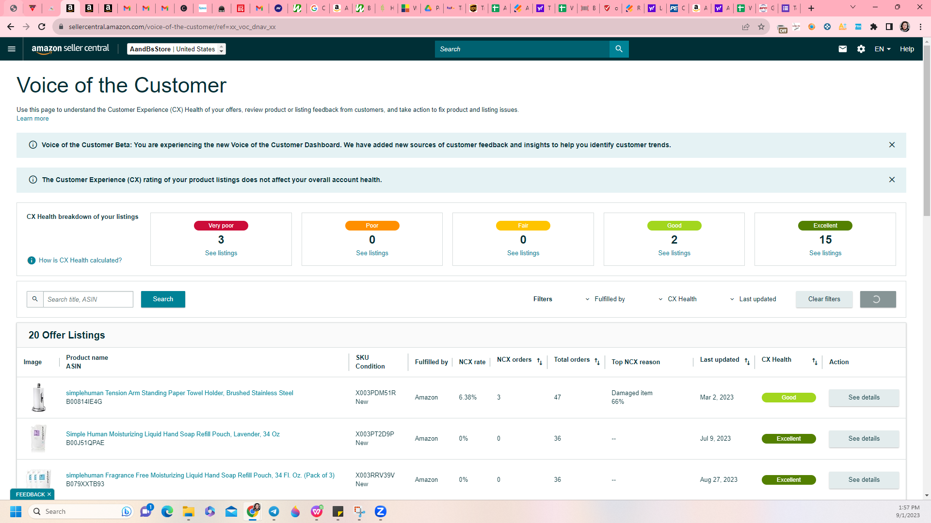
Task: Focus the top Seller Central Search box
Action: 522,49
